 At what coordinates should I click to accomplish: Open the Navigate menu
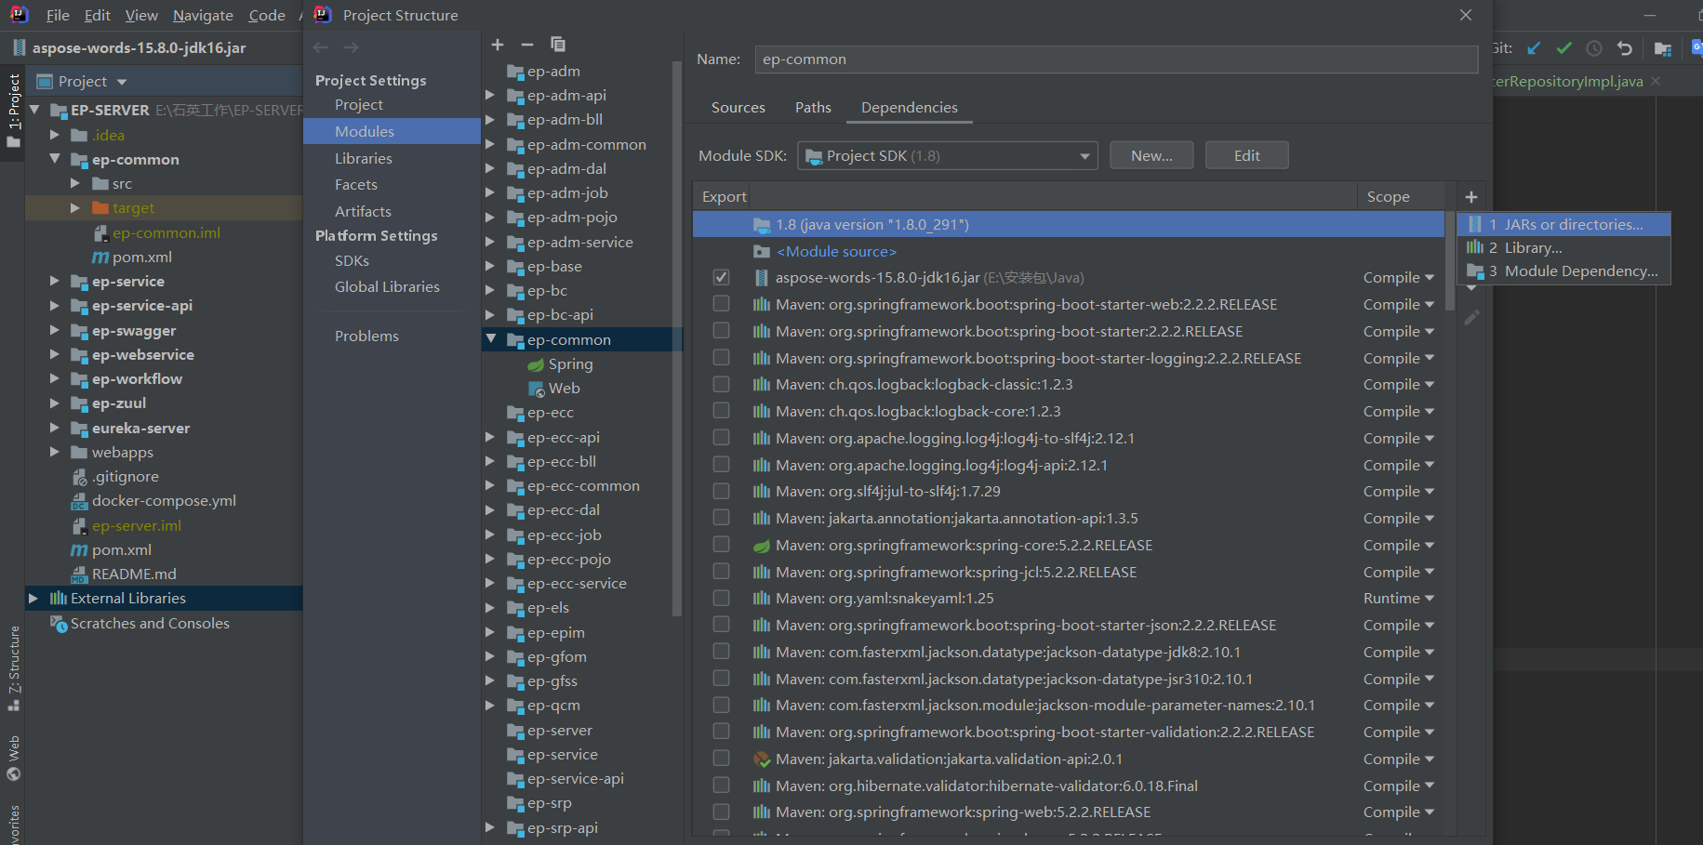203,16
